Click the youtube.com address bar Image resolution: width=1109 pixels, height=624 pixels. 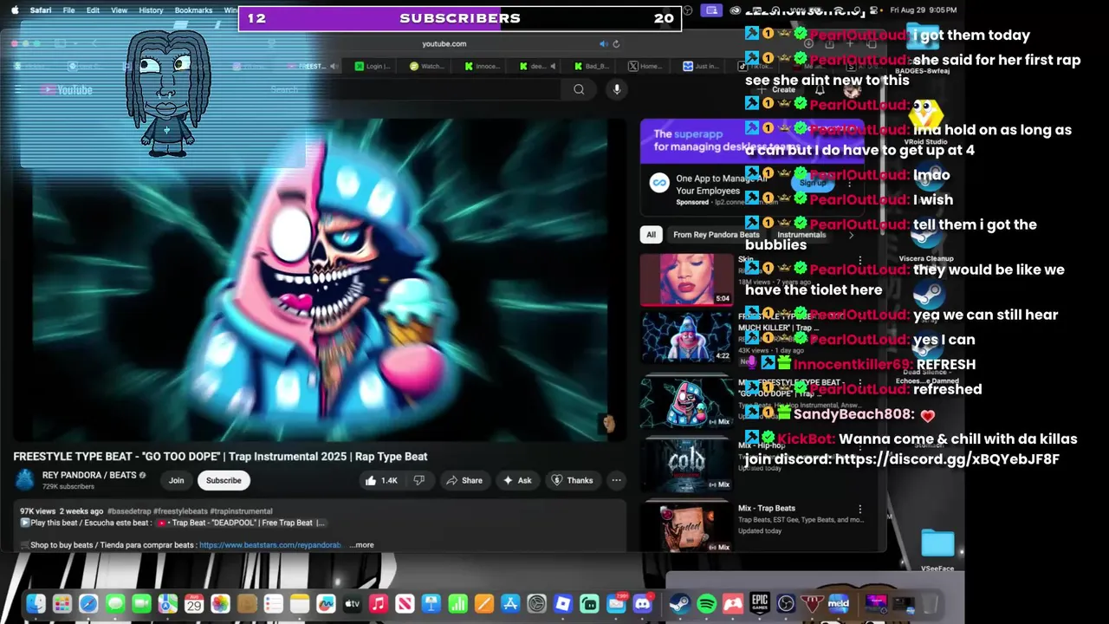coord(444,43)
